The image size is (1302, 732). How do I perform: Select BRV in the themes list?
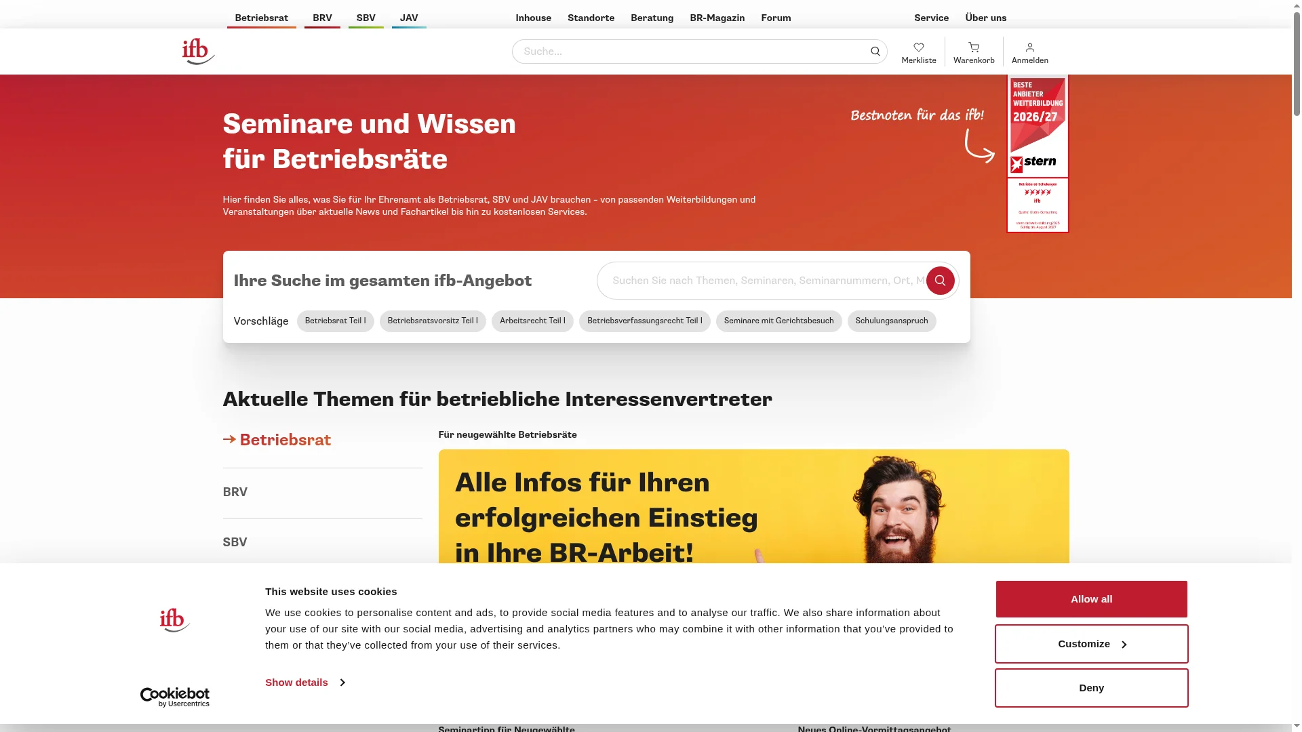pos(235,493)
